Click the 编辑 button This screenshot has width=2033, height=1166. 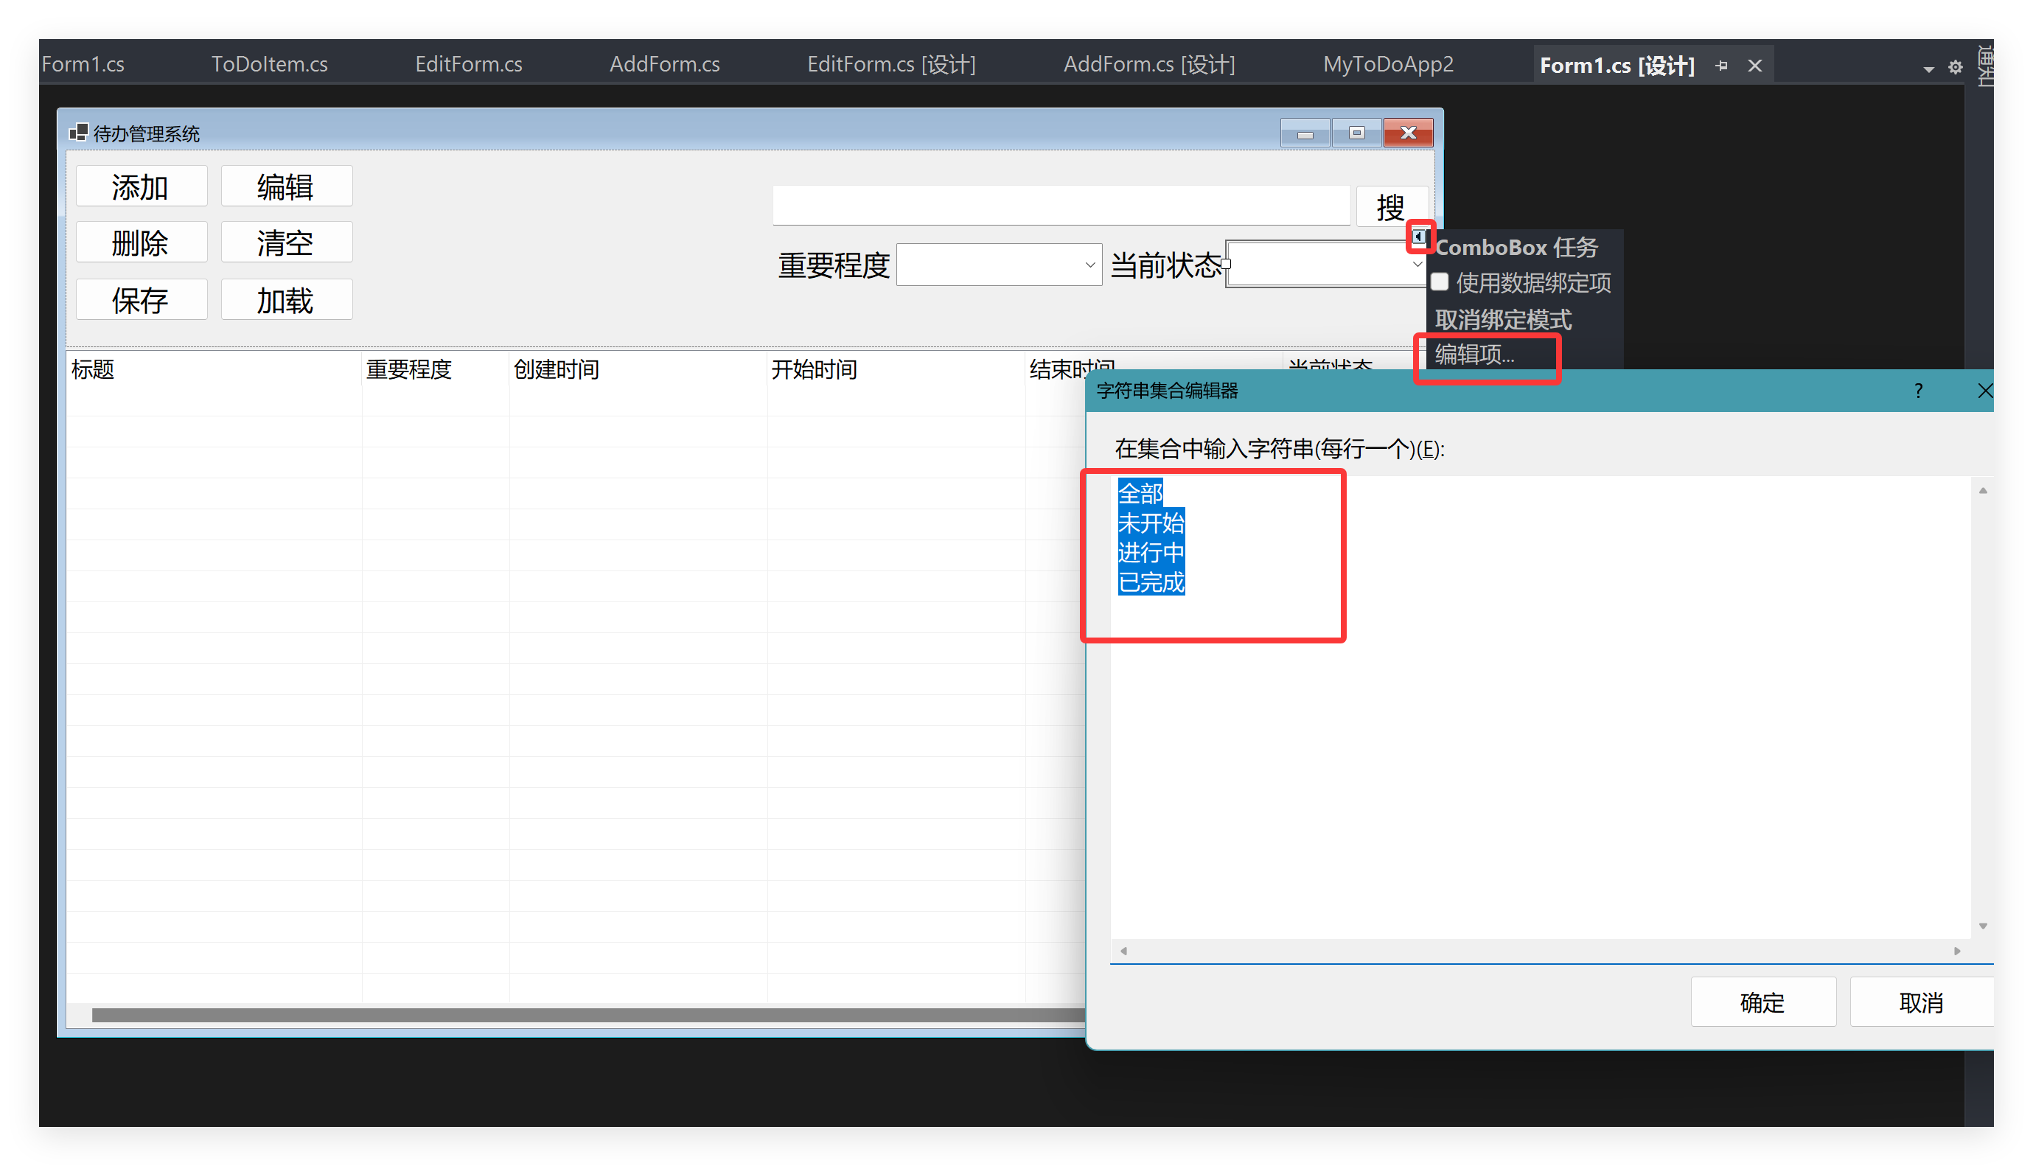[x=286, y=186]
